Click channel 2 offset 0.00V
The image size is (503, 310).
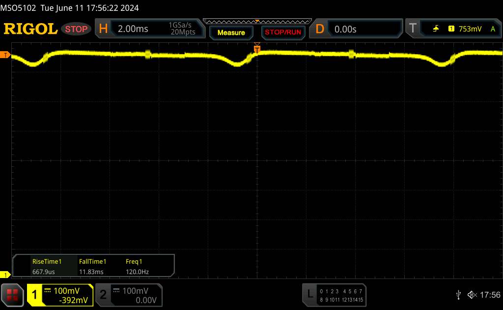[x=146, y=300]
